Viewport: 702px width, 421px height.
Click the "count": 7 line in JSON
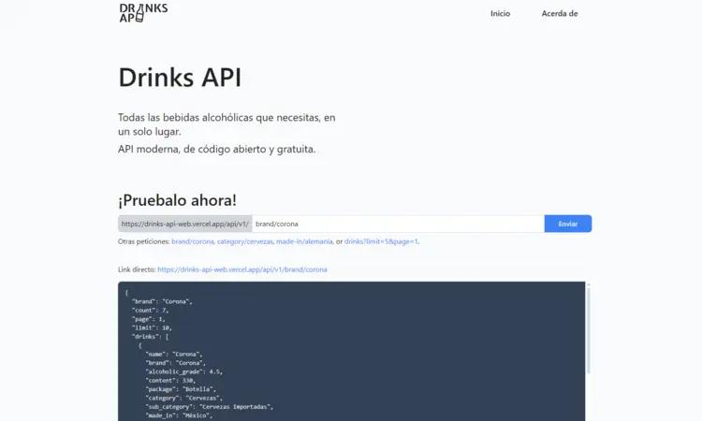[150, 310]
